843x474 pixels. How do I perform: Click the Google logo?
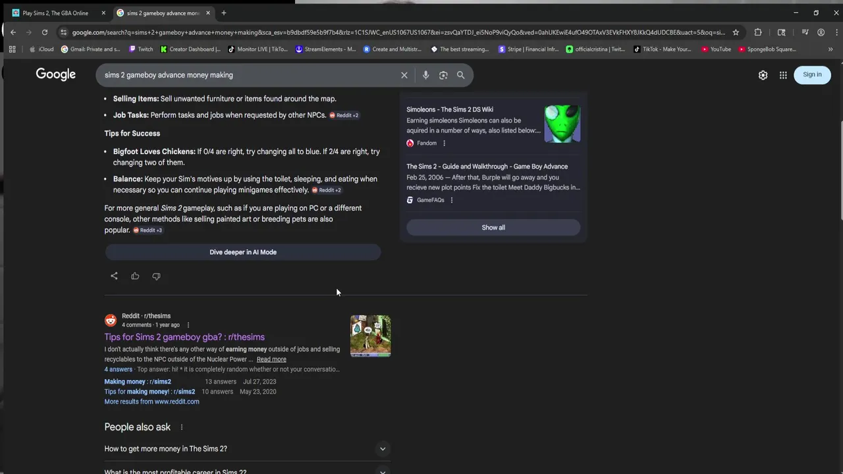point(56,74)
